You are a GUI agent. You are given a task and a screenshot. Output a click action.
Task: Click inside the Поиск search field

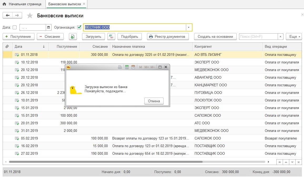[258, 37]
